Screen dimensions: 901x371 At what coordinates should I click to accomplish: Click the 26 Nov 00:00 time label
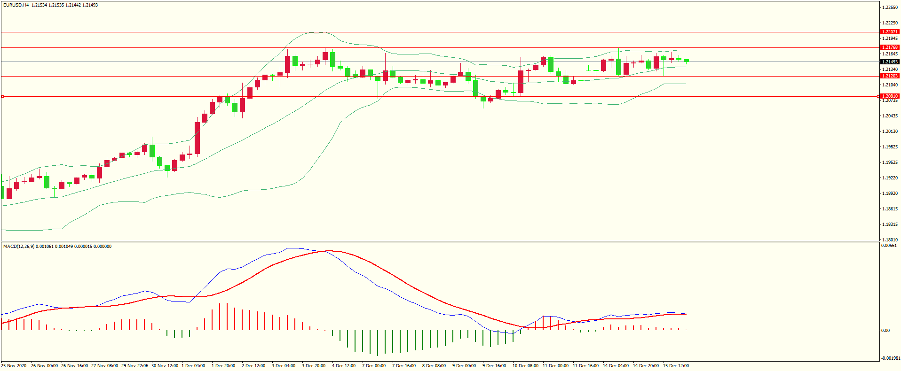click(x=45, y=366)
